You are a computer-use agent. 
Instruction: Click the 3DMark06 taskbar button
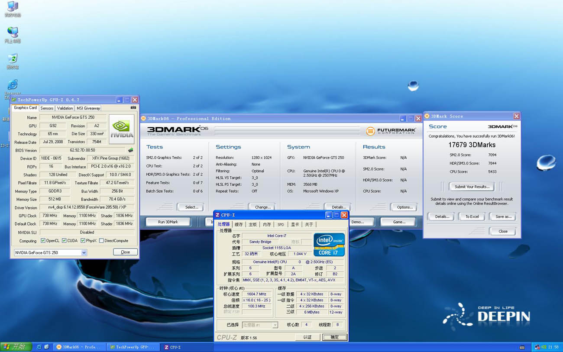79,347
